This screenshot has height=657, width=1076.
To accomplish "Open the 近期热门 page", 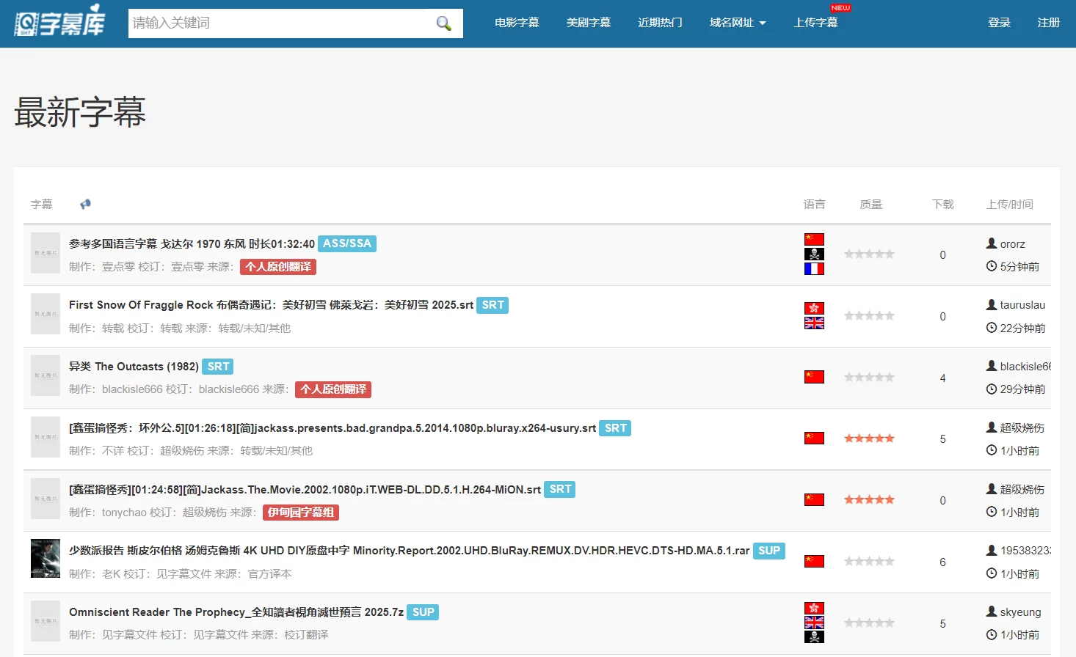I will 660,23.
